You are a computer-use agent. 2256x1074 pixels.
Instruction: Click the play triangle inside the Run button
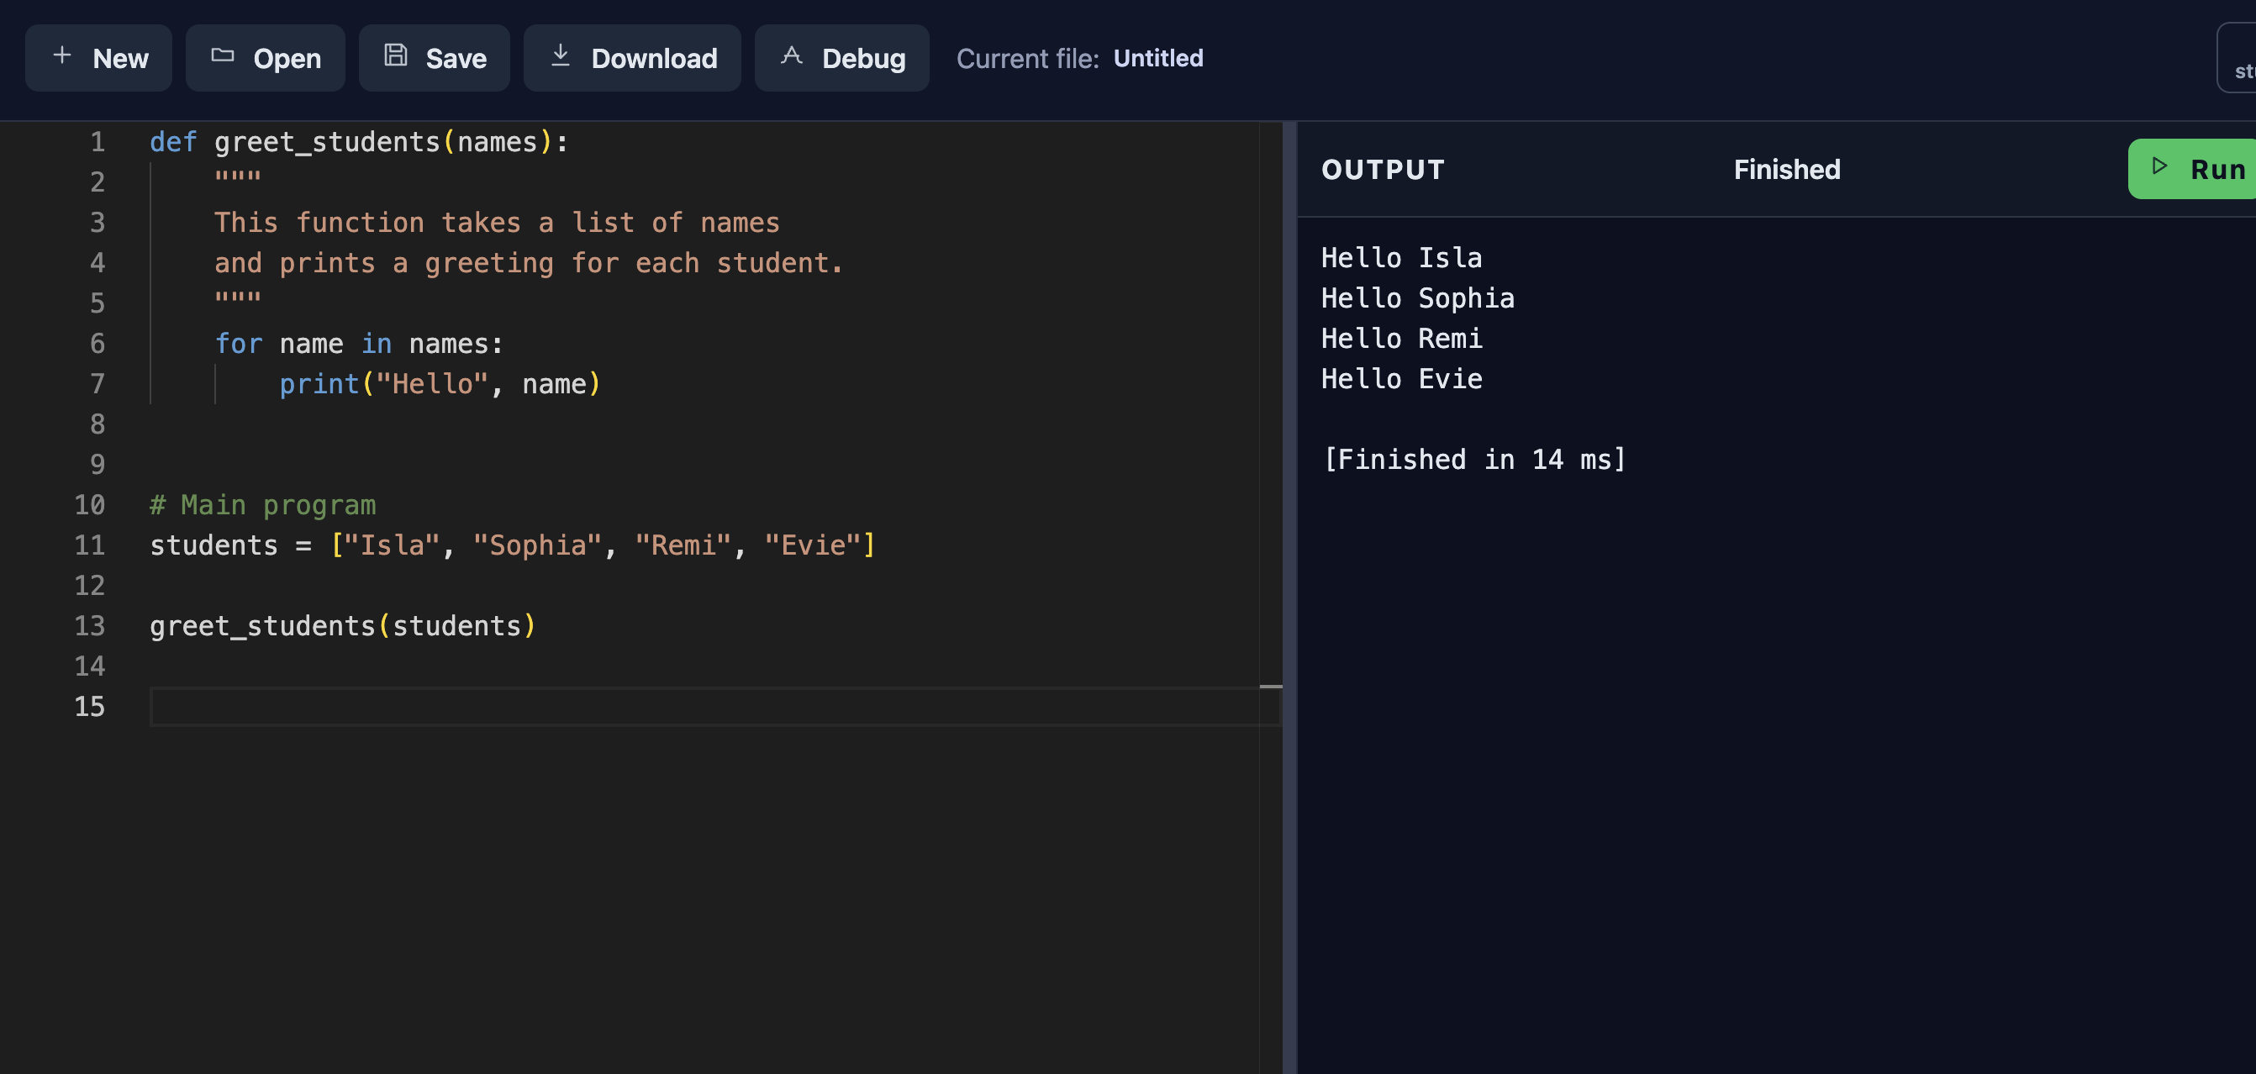[x=2158, y=168]
